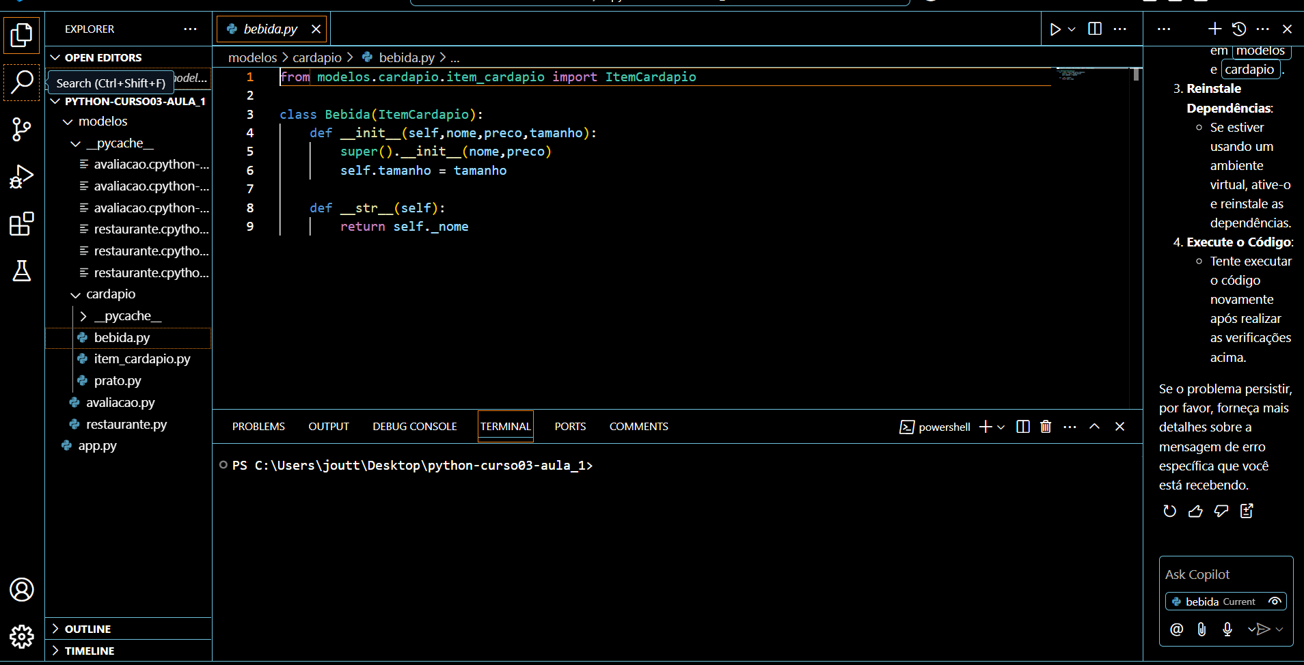
Task: Show Copilot chat history
Action: [x=1239, y=29]
